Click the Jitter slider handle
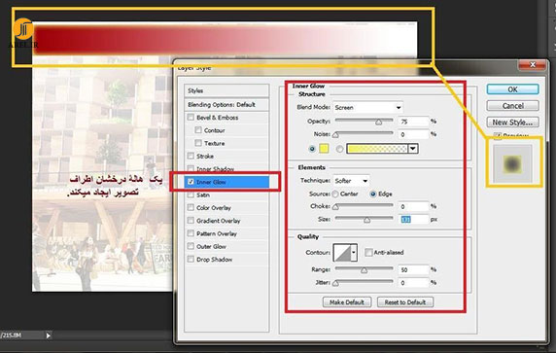This screenshot has width=556, height=353. click(335, 283)
